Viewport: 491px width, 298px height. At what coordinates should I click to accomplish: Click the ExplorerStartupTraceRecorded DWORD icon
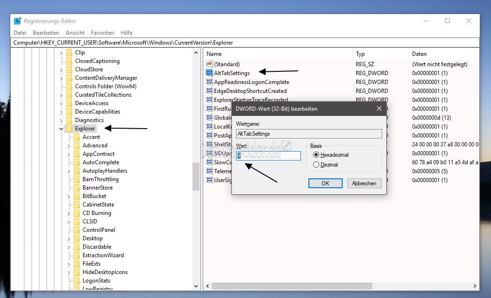pos(209,99)
